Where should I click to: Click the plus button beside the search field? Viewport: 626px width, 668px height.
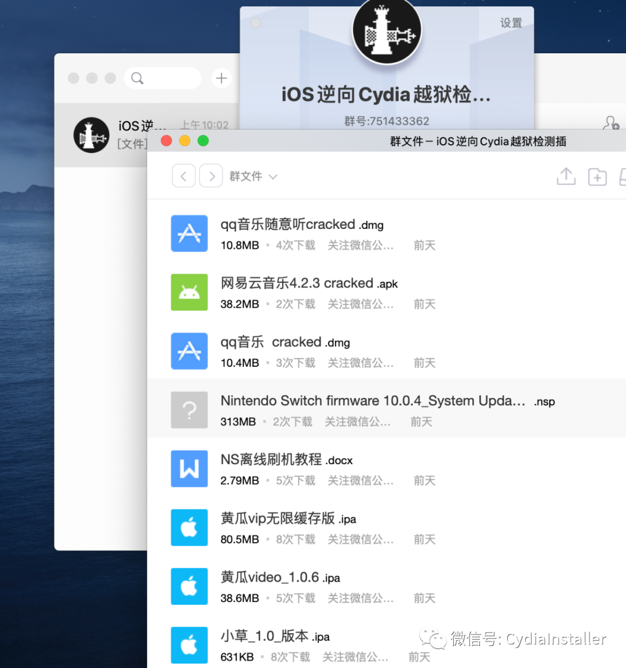(221, 78)
